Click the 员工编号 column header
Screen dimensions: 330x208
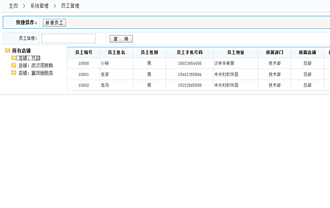pyautogui.click(x=84, y=52)
